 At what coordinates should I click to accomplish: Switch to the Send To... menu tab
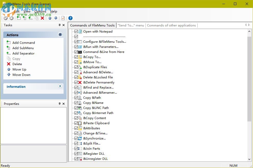pyautogui.click(x=130, y=25)
